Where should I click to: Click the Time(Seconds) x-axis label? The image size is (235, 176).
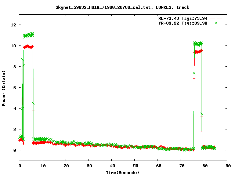(123, 173)
